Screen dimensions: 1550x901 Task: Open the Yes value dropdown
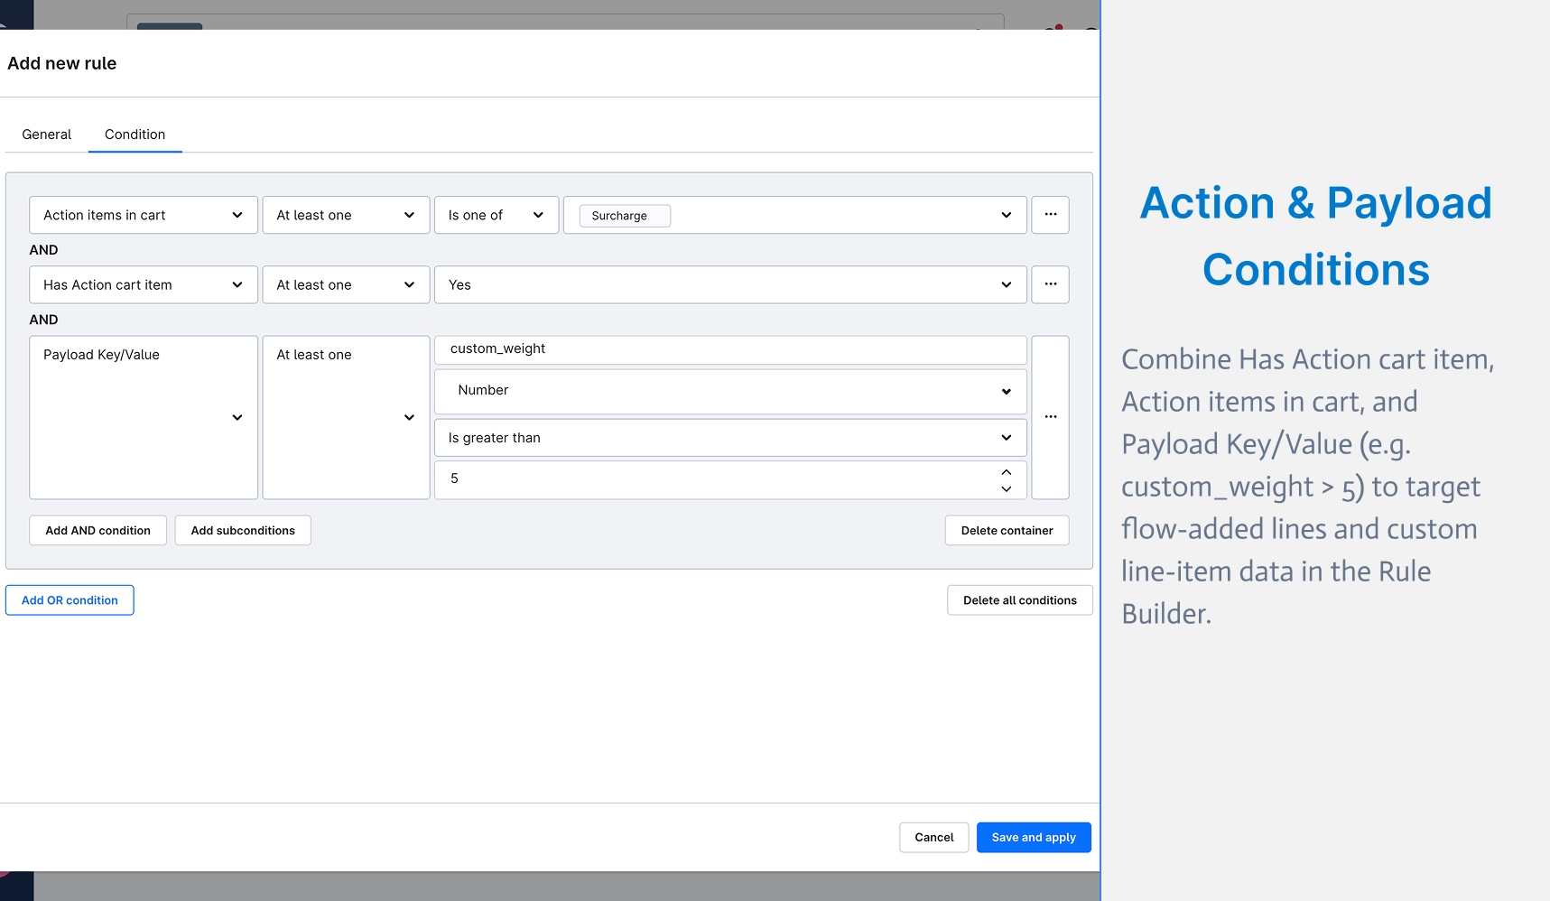point(730,284)
